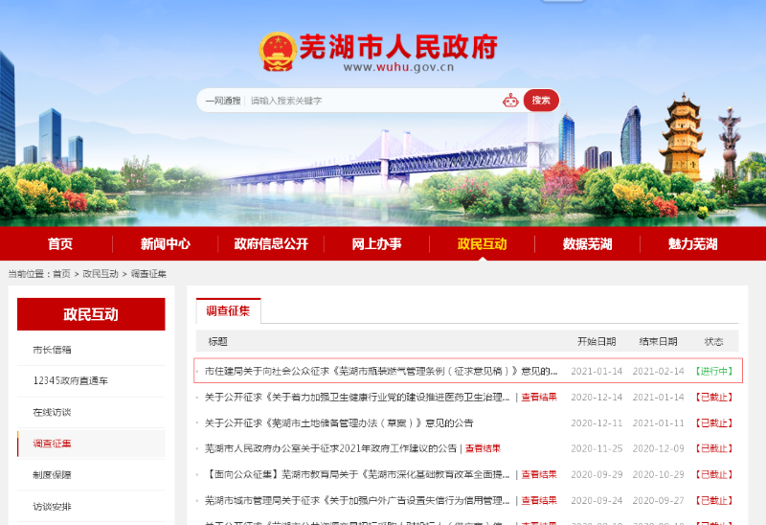Open the 瓶装燃气管理条例 consultation entry
Screen dimensions: 766x525
pos(380,371)
